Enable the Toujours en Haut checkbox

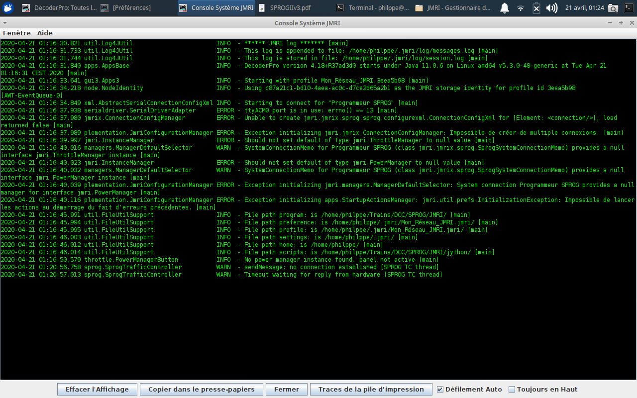[512, 390]
